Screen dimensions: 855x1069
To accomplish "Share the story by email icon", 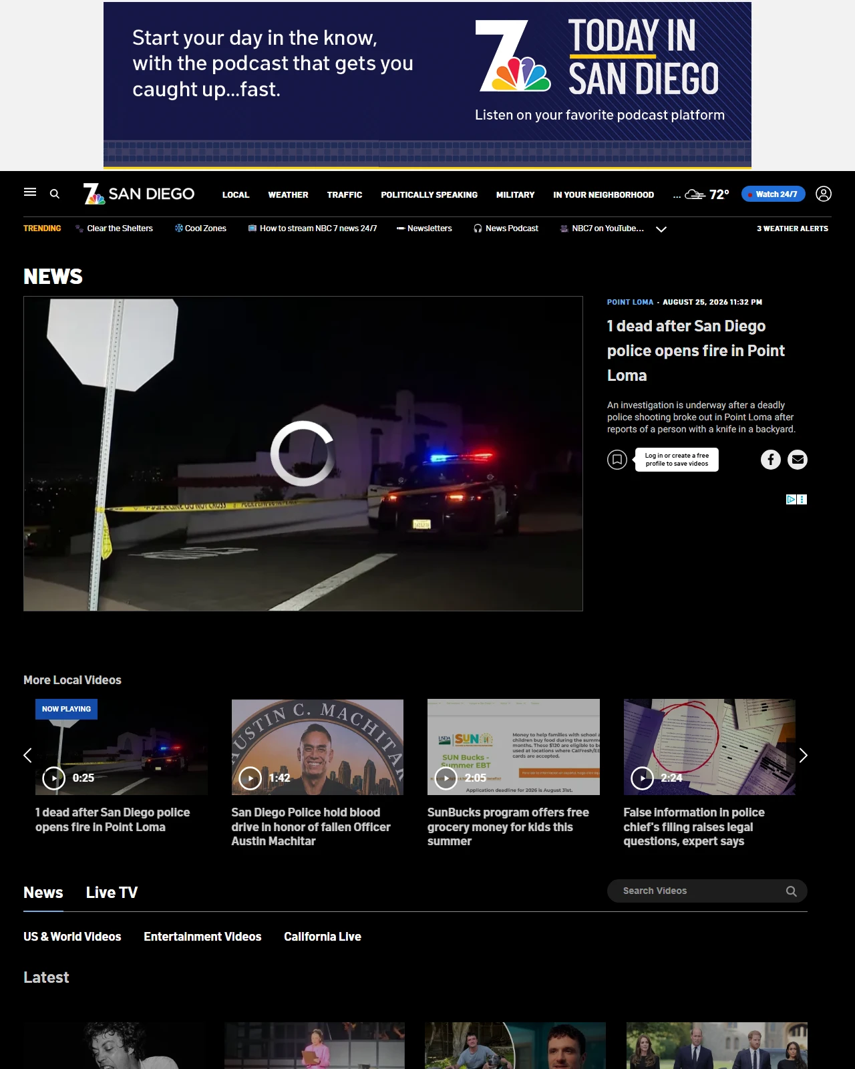I will 798,460.
